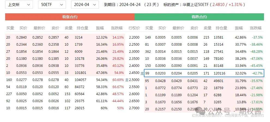Select strike price 2.5500
The width and height of the screenshot is (270, 122).
[x=134, y=87]
